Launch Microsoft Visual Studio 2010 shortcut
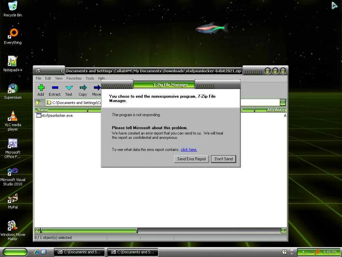The image size is (342, 257). tap(13, 176)
